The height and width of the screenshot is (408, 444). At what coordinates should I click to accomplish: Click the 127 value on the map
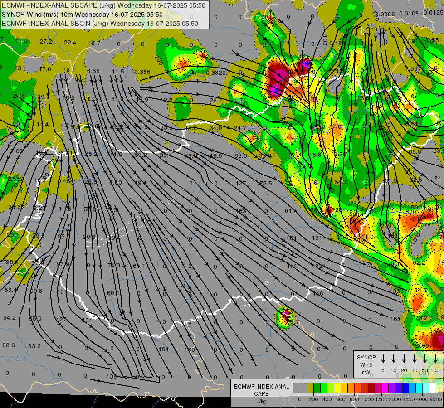click(61, 320)
